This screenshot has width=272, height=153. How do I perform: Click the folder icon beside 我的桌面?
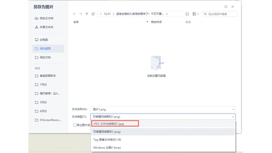pos(37,48)
